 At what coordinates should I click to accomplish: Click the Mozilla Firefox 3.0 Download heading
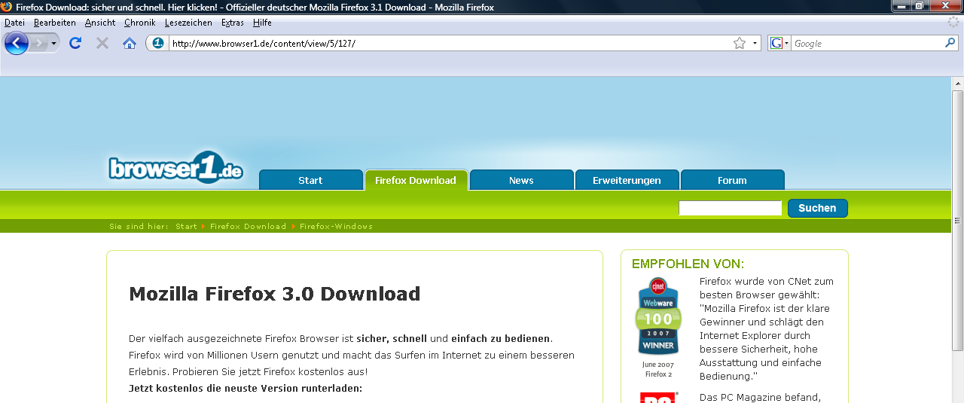coord(275,294)
